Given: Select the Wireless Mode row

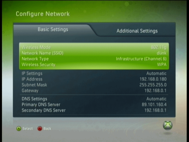Looking at the screenshot, I should click(94, 47).
